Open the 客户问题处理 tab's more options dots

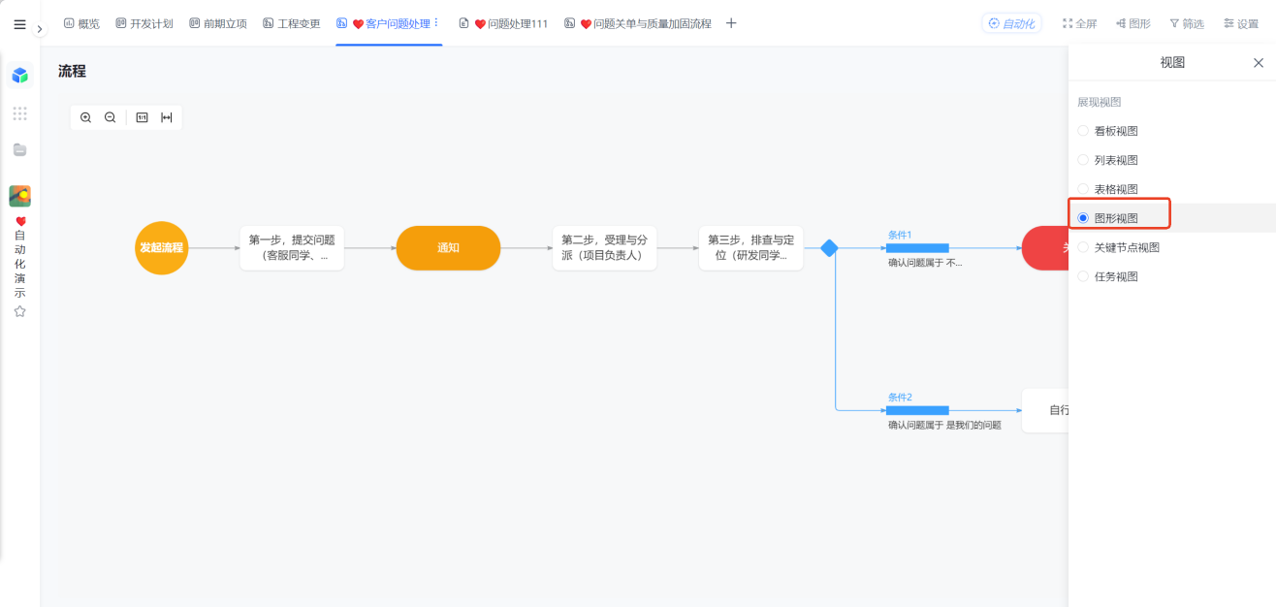(436, 23)
